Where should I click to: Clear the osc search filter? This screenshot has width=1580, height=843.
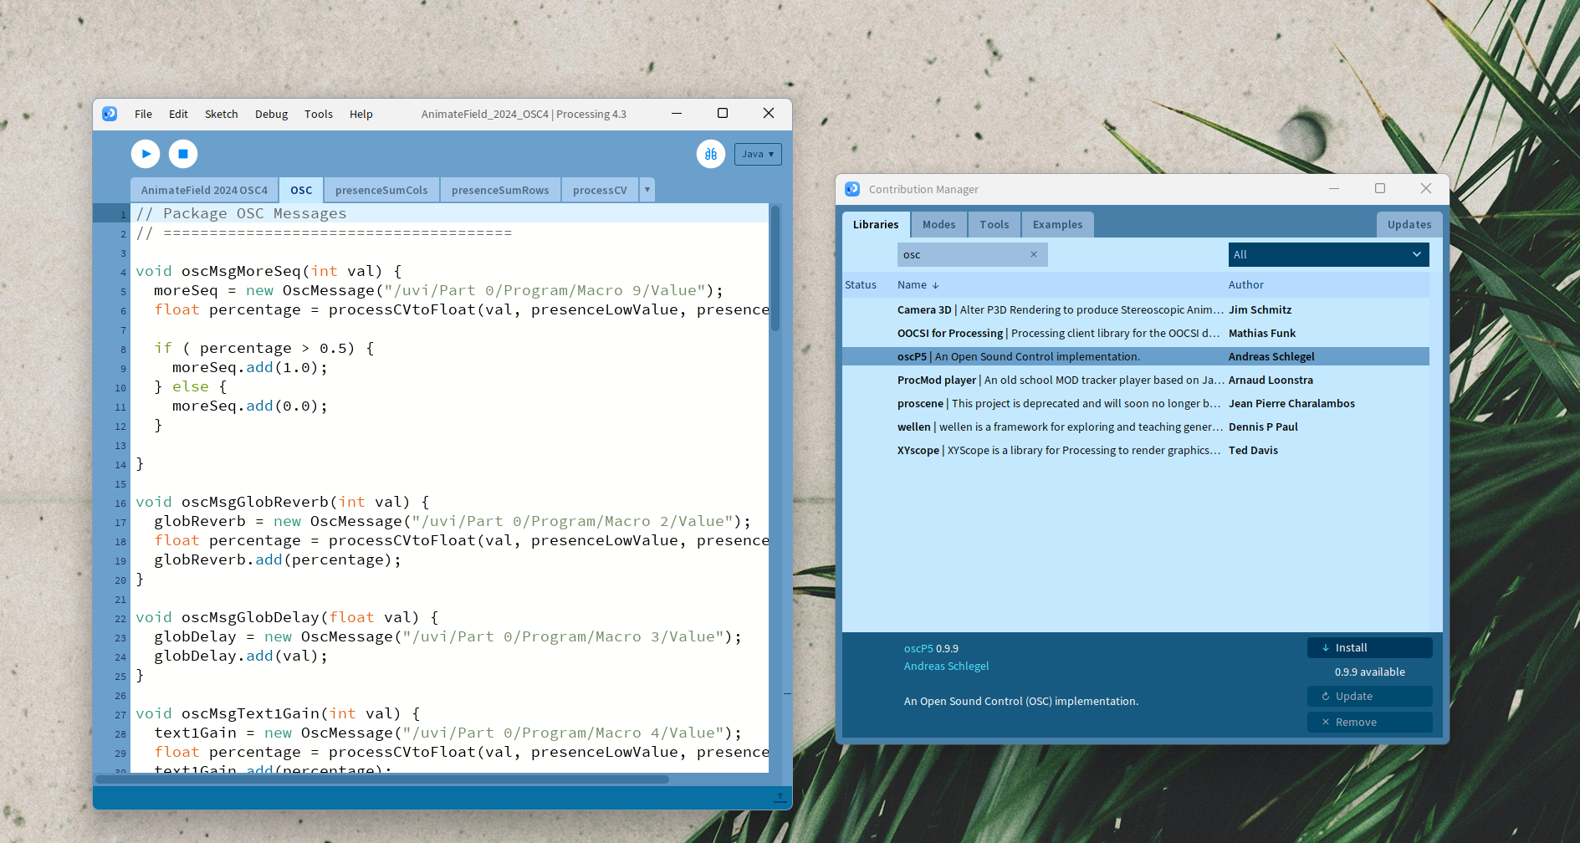point(1033,255)
